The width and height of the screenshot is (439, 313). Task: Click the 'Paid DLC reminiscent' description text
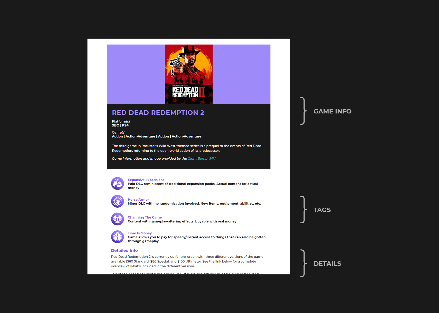pos(193,186)
